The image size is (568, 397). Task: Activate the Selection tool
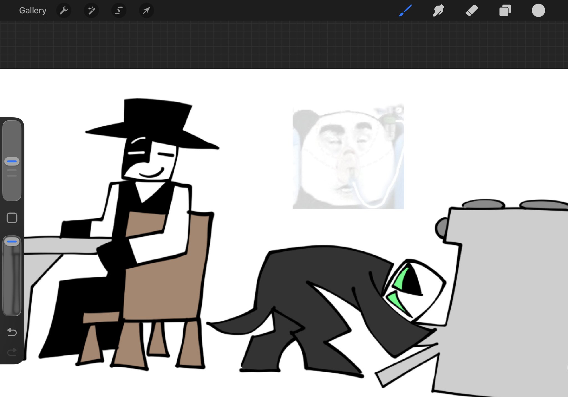click(119, 11)
